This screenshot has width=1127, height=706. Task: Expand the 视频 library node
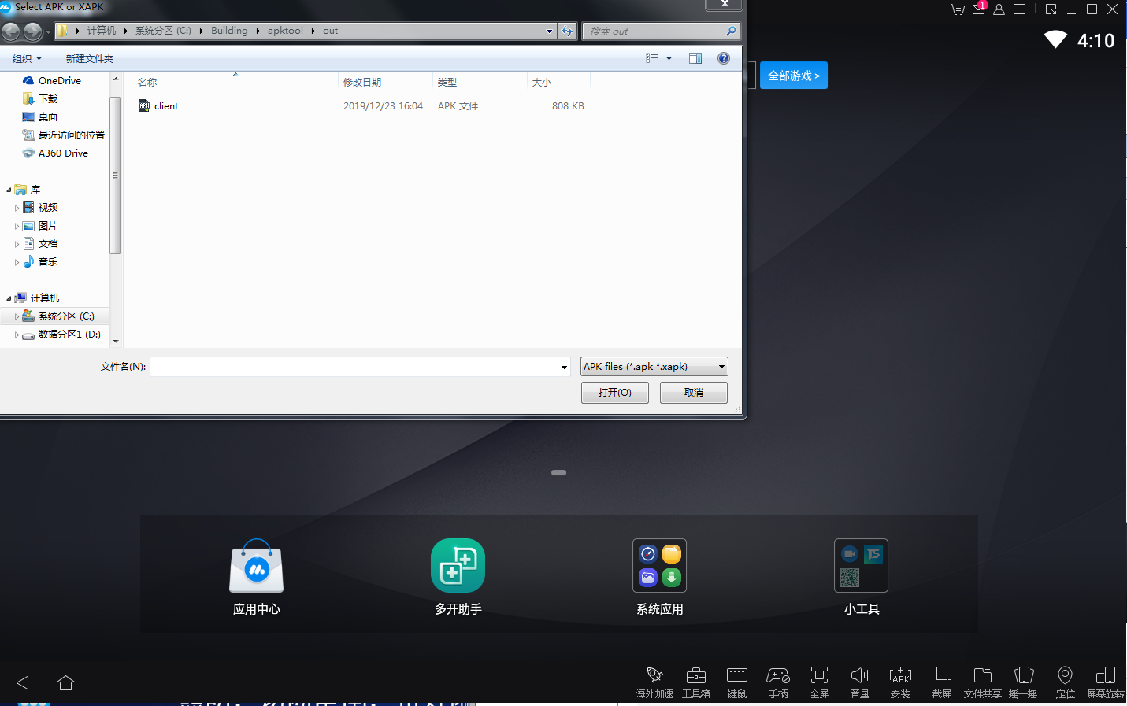click(17, 208)
